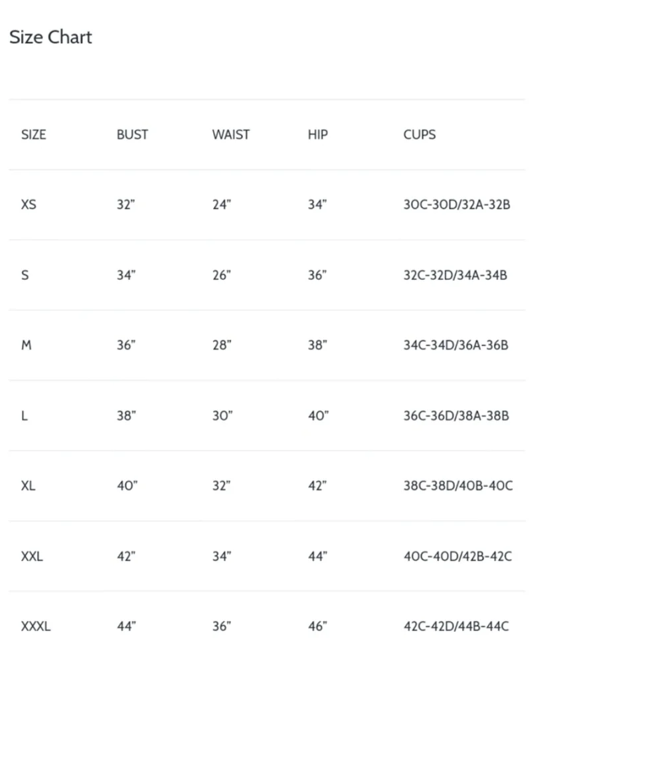Select the SIZE column header
The width and height of the screenshot is (664, 762).
[x=33, y=135]
